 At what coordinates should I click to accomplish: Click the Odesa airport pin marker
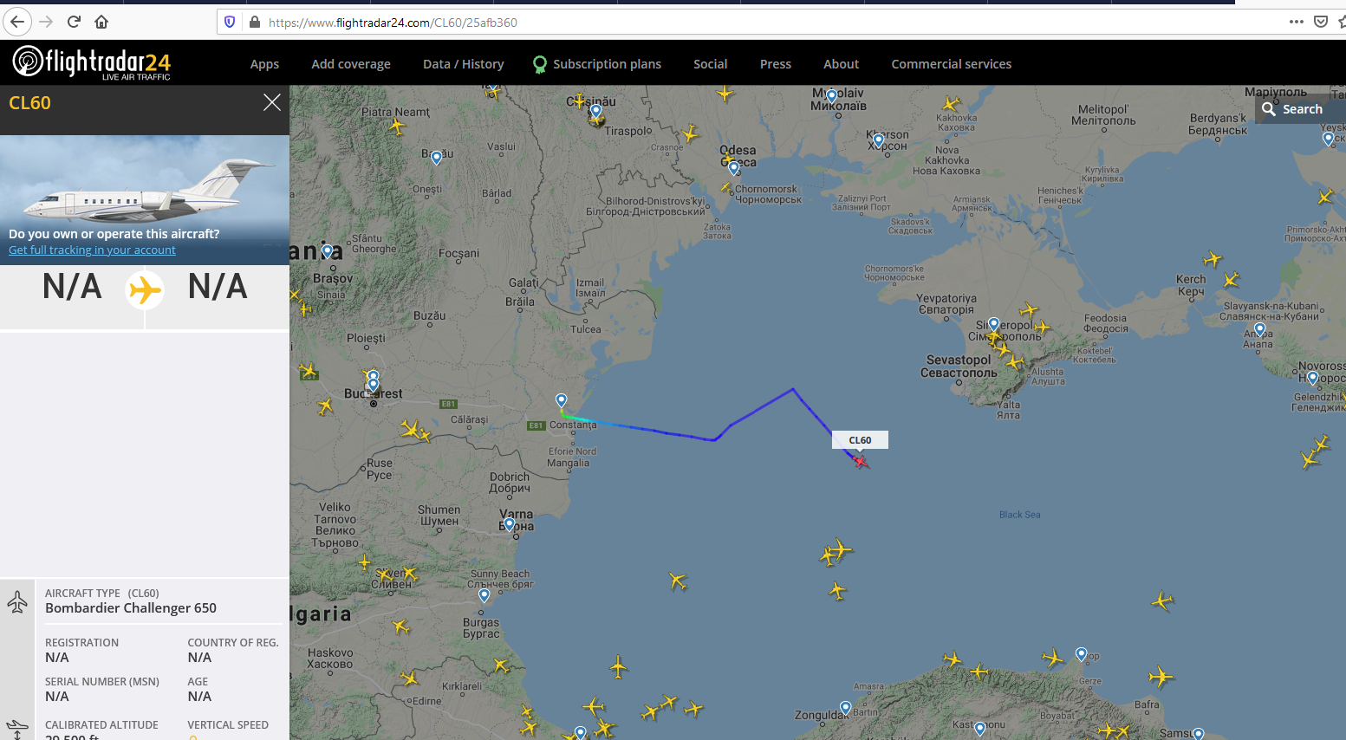(734, 167)
